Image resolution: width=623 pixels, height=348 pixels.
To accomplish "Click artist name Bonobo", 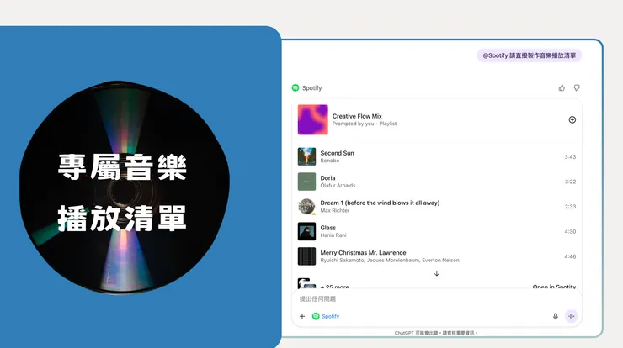I will click(330, 161).
